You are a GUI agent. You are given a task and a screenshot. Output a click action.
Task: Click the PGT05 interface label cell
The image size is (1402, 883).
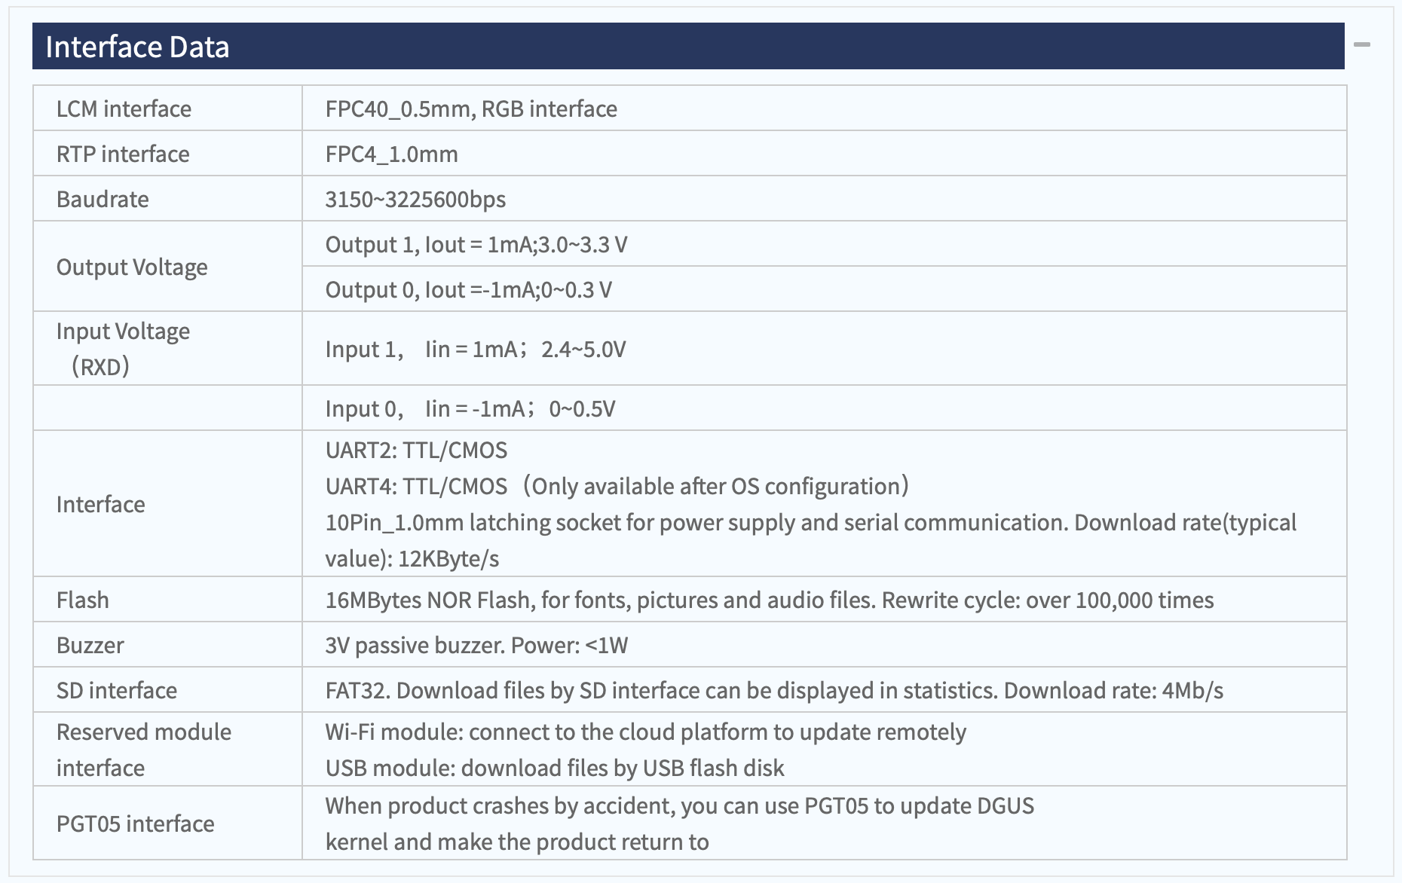pyautogui.click(x=167, y=823)
